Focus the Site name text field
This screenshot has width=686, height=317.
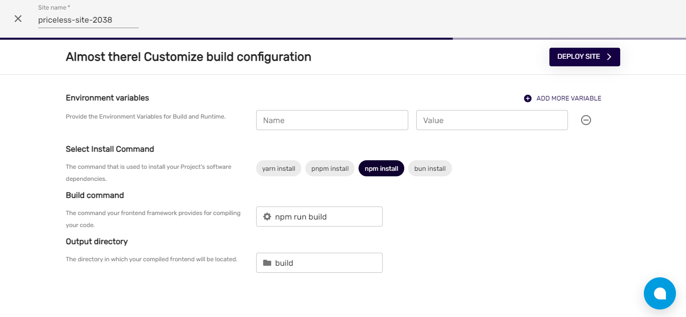click(88, 20)
